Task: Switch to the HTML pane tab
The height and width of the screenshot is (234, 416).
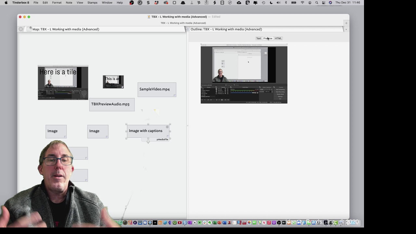Action: pyautogui.click(x=278, y=38)
